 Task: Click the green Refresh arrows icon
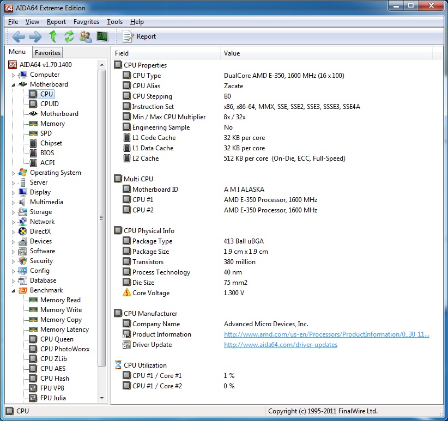[x=69, y=36]
